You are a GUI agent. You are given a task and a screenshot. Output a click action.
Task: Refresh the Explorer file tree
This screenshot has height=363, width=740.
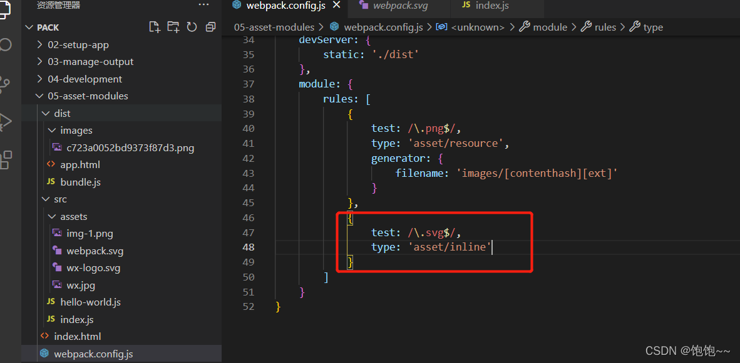click(x=191, y=27)
